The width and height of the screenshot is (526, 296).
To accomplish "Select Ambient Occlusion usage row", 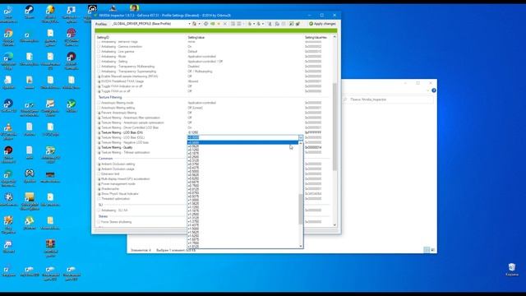I will coord(141,169).
